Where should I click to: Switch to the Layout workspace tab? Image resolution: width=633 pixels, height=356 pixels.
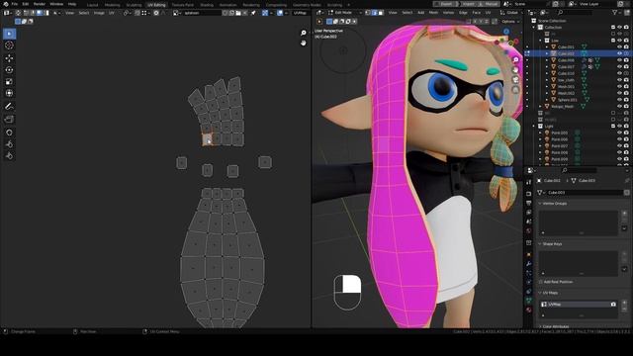pyautogui.click(x=92, y=5)
